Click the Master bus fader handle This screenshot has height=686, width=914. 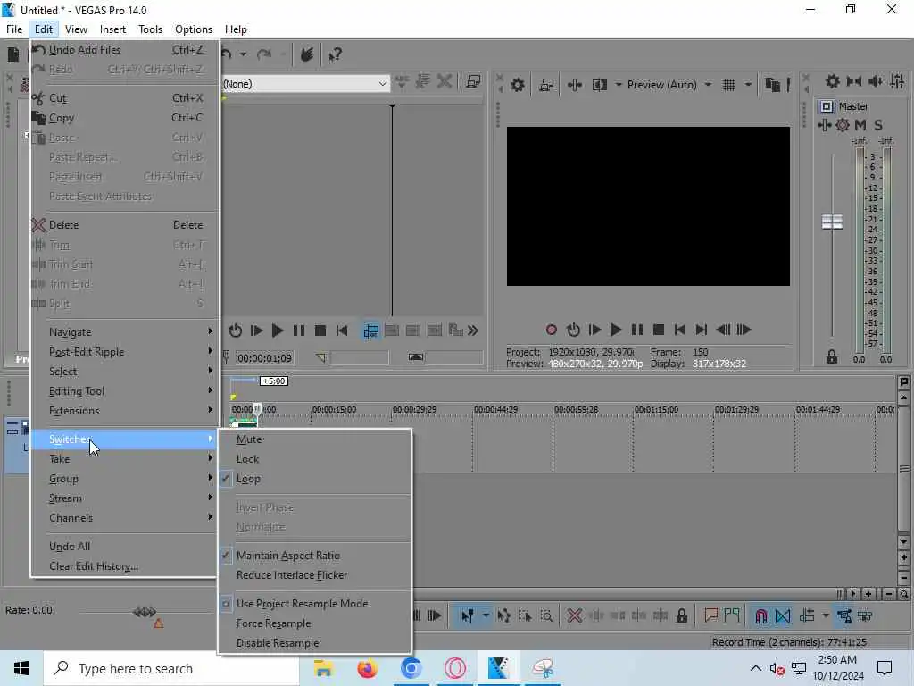point(832,222)
